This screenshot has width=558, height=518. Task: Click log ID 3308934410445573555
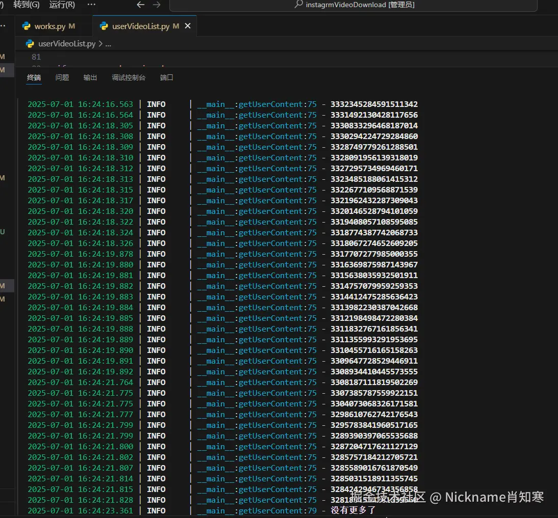pos(374,372)
